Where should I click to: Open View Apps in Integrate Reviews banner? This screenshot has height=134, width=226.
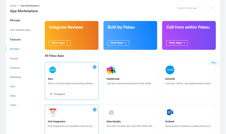[x=60, y=43]
